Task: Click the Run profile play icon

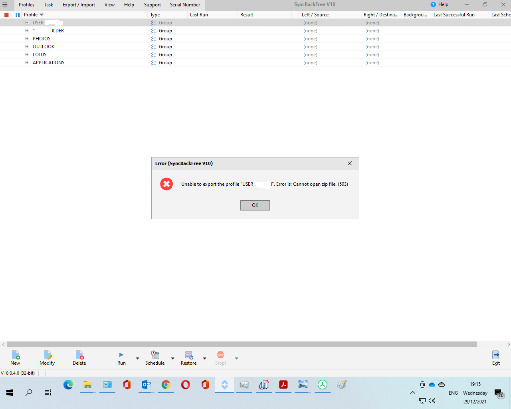Action: coord(121,355)
